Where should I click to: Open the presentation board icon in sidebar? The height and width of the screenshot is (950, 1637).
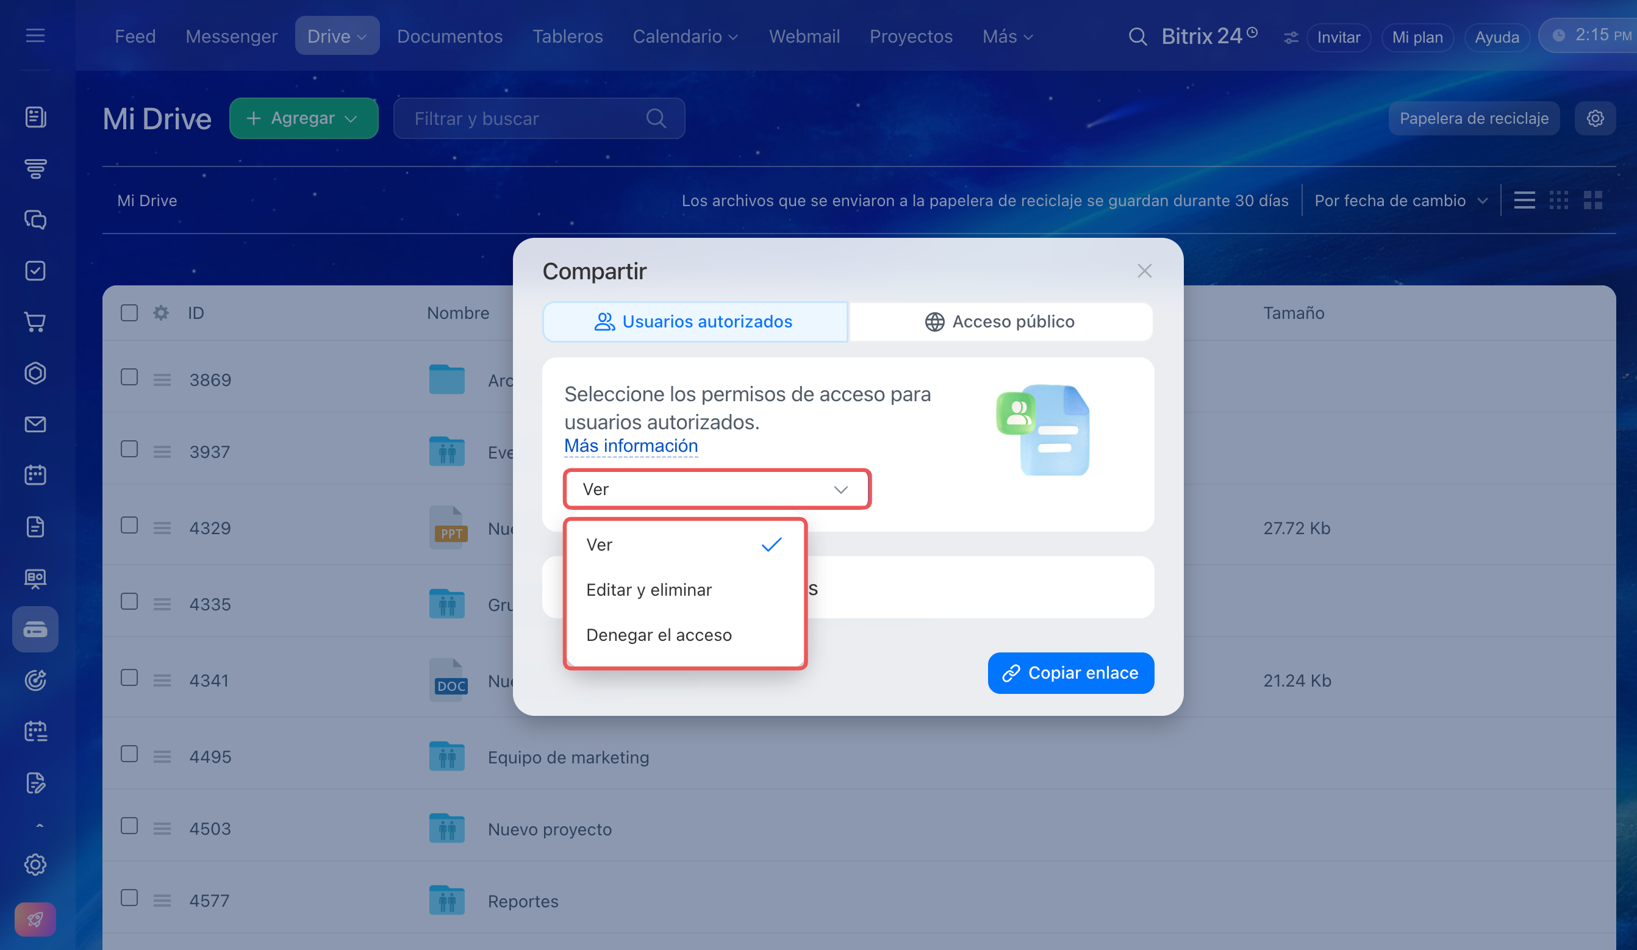pyautogui.click(x=35, y=578)
